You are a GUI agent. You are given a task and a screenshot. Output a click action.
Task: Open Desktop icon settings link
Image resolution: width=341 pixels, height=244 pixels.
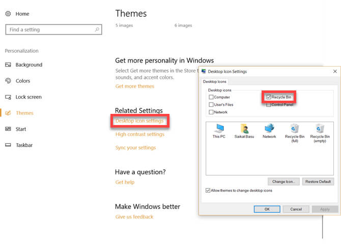pos(139,120)
